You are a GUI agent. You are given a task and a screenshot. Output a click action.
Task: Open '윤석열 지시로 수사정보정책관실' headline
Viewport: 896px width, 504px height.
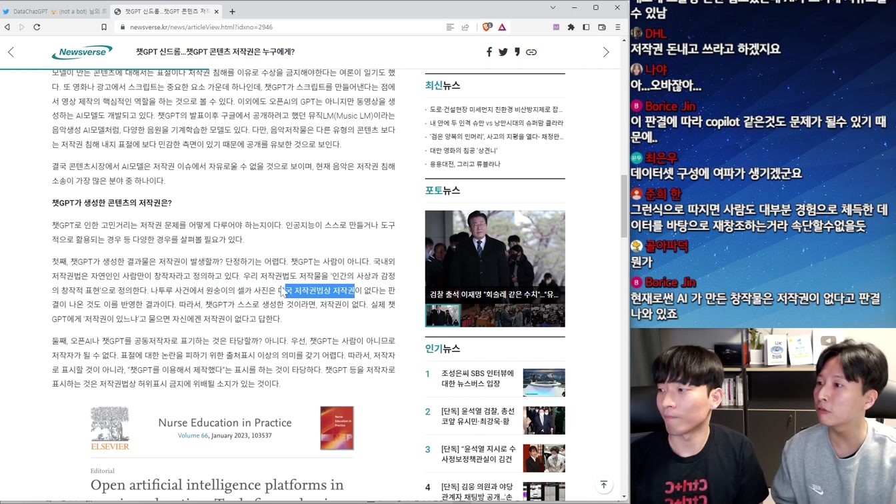click(x=477, y=454)
